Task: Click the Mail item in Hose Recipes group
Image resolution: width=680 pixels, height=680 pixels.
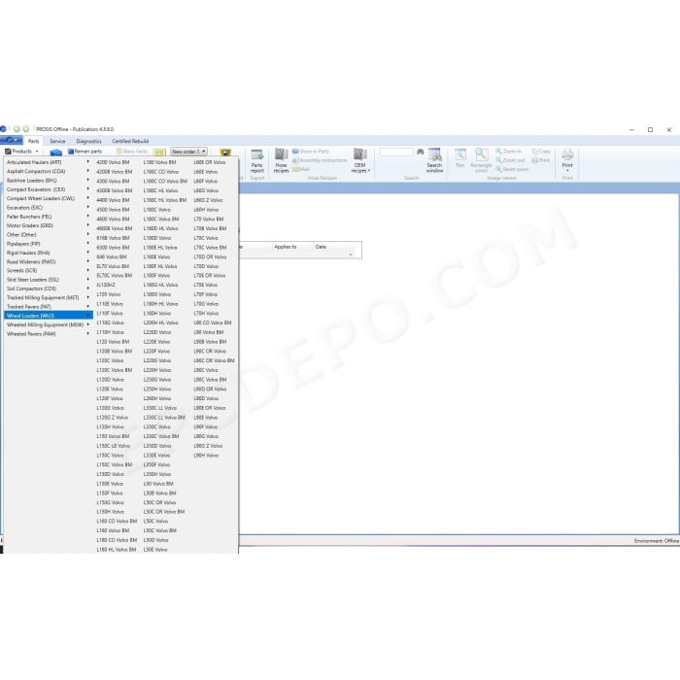Action: click(301, 169)
